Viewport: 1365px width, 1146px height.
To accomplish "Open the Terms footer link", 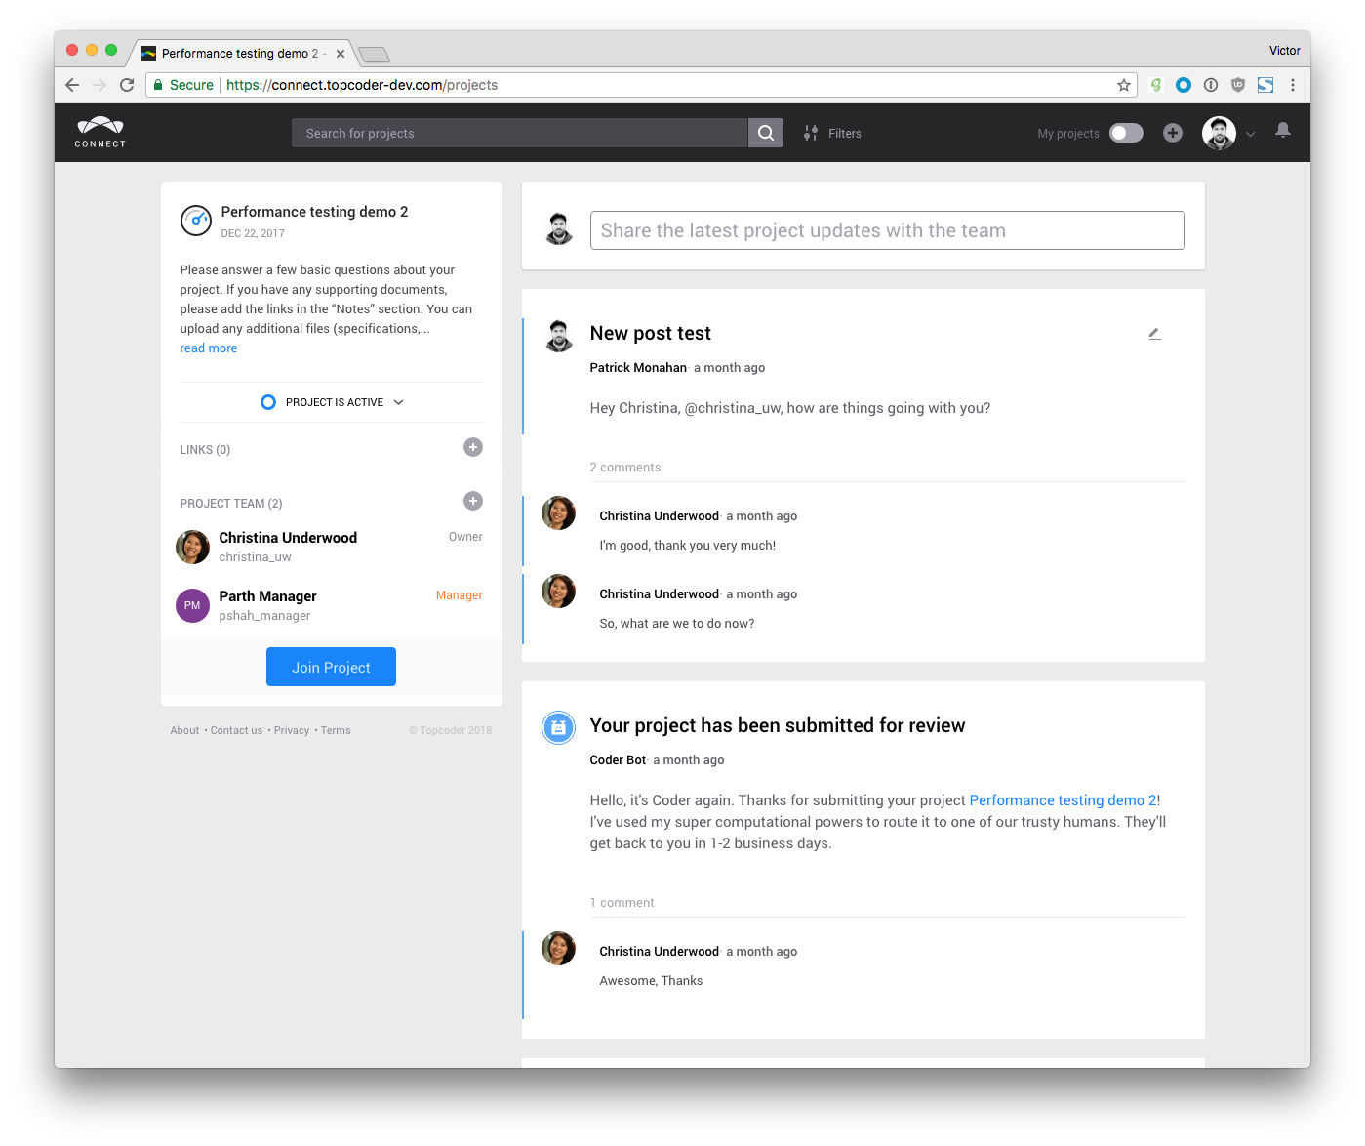I will 336,730.
